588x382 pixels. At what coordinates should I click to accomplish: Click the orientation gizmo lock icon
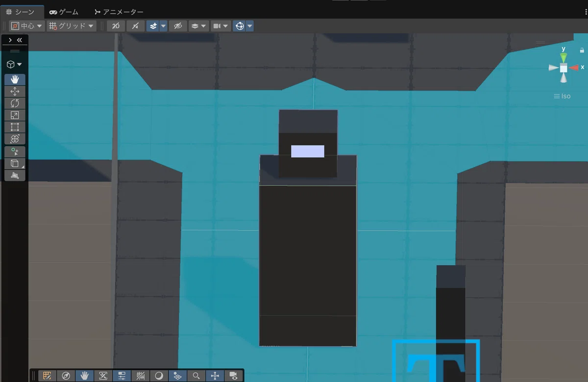coord(582,50)
